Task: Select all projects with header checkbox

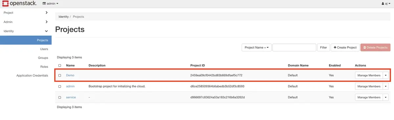Action: coord(59,66)
